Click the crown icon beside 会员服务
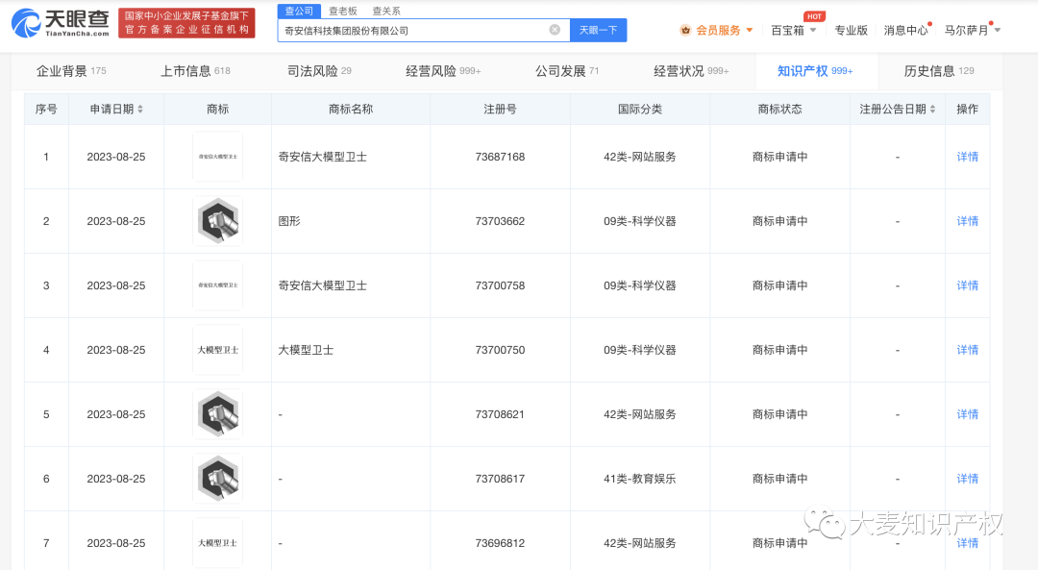The image size is (1038, 570). pyautogui.click(x=684, y=30)
